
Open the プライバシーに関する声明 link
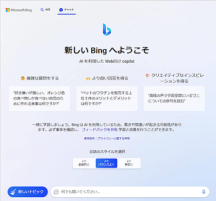(113, 138)
